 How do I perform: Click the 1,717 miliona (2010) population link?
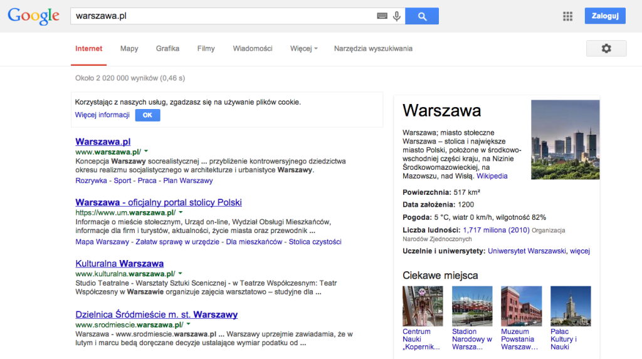click(x=497, y=230)
